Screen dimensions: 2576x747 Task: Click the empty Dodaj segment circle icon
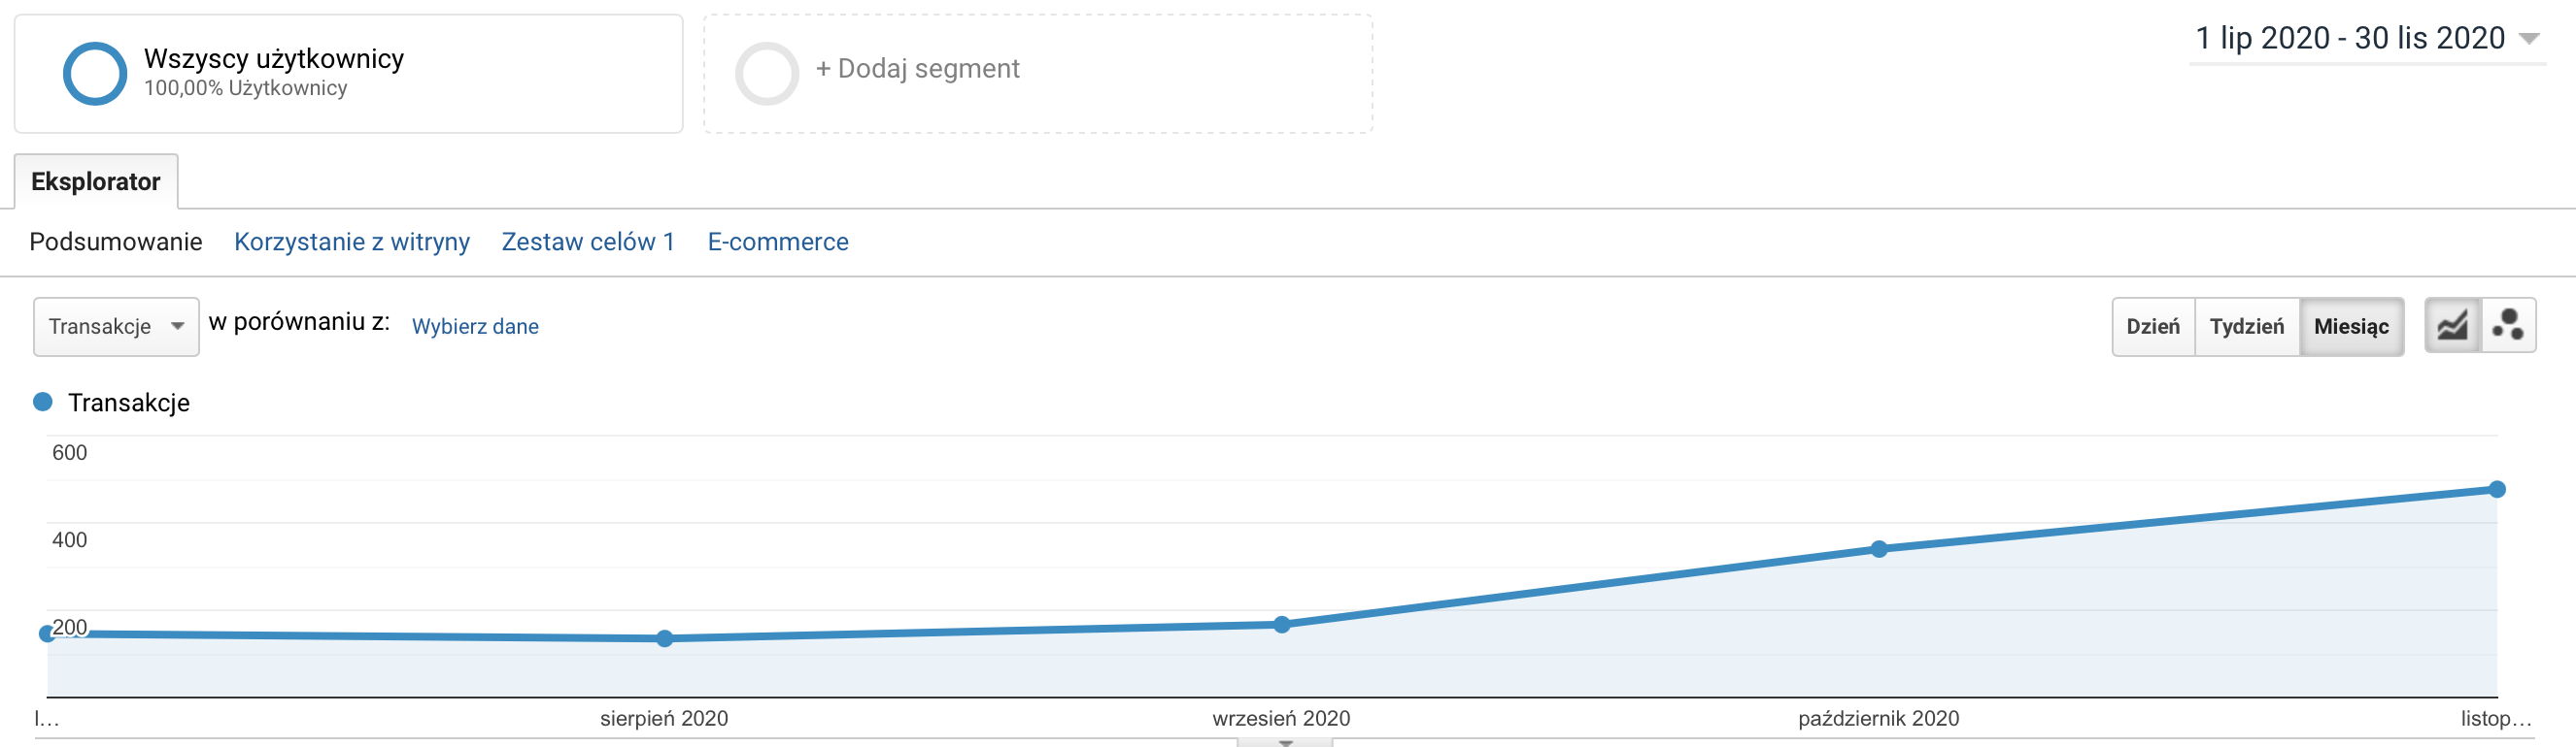click(767, 73)
